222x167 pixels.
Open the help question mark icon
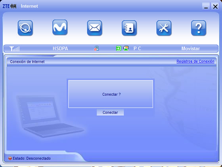[x=199, y=28]
